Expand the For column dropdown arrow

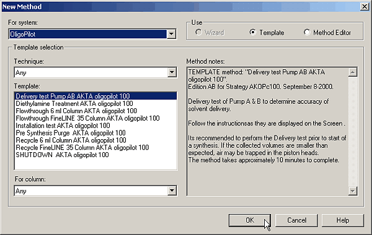click(172, 190)
